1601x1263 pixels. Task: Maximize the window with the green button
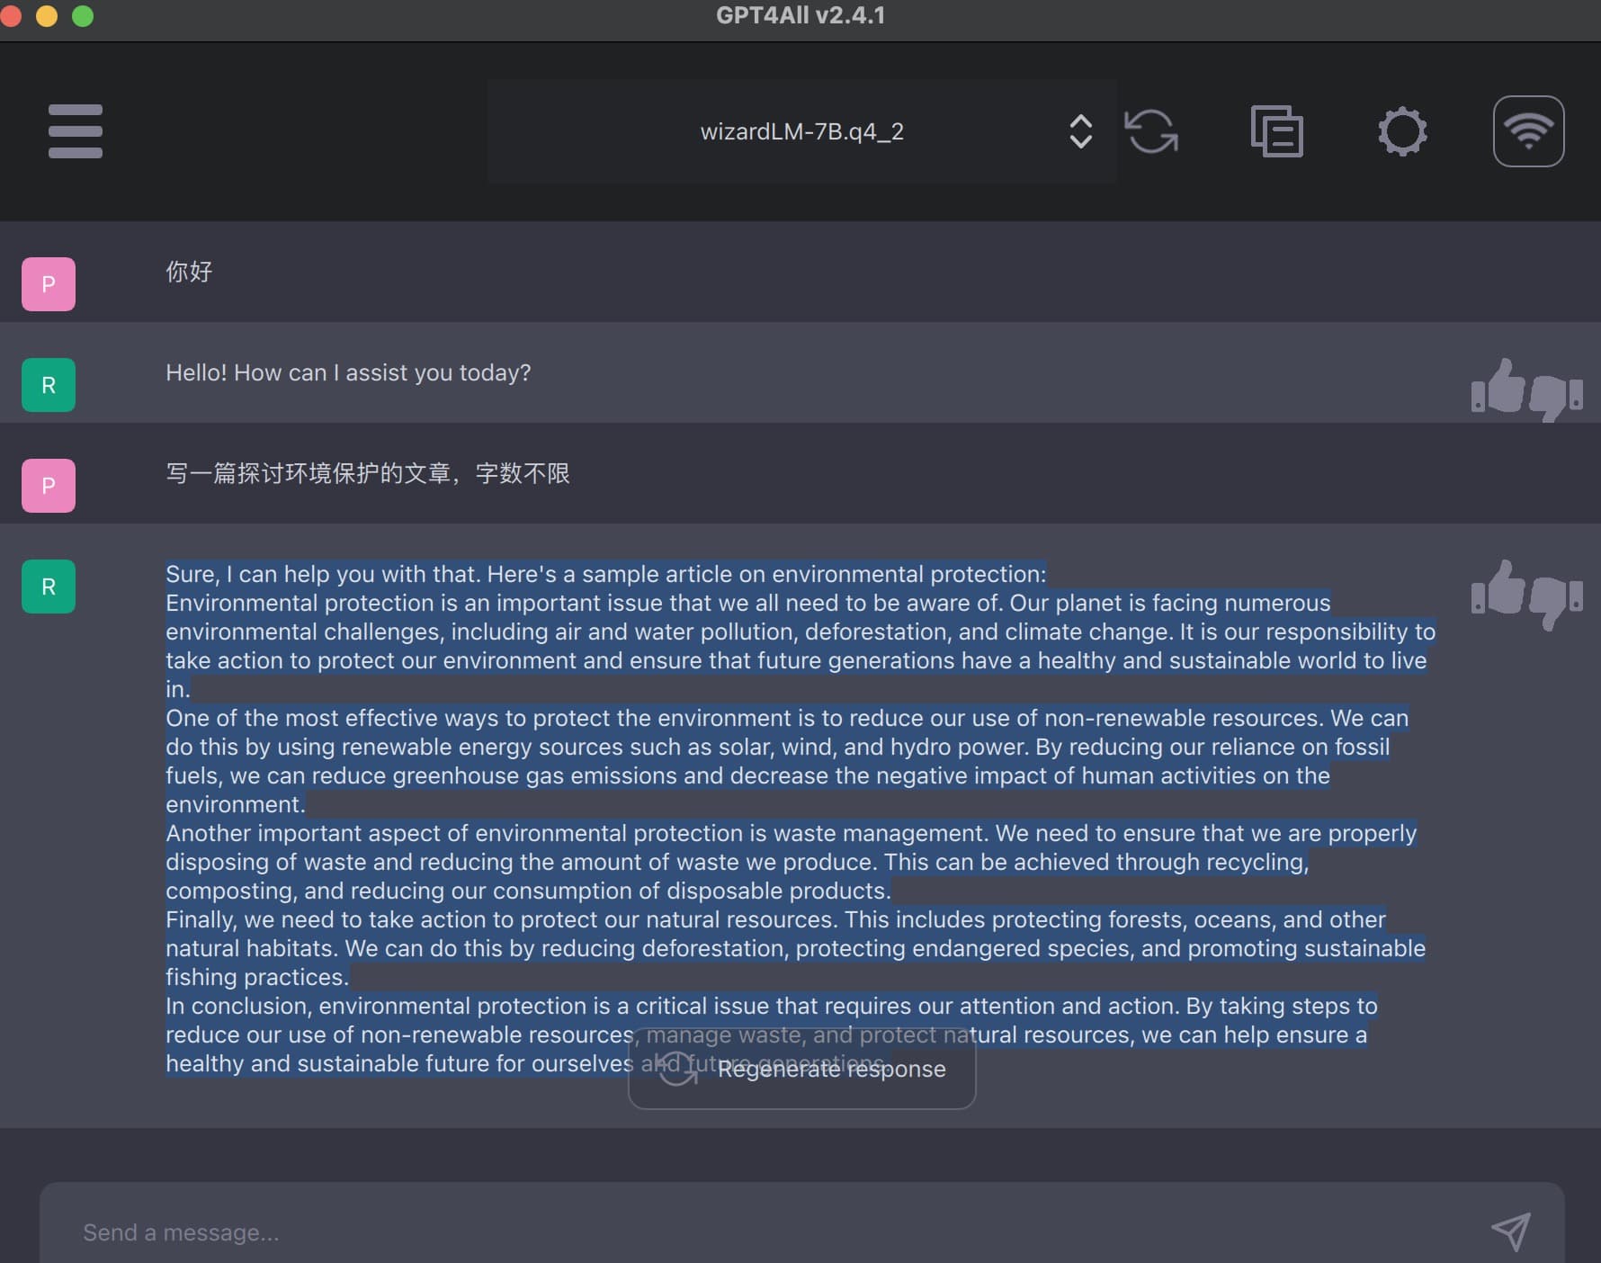coord(83,16)
